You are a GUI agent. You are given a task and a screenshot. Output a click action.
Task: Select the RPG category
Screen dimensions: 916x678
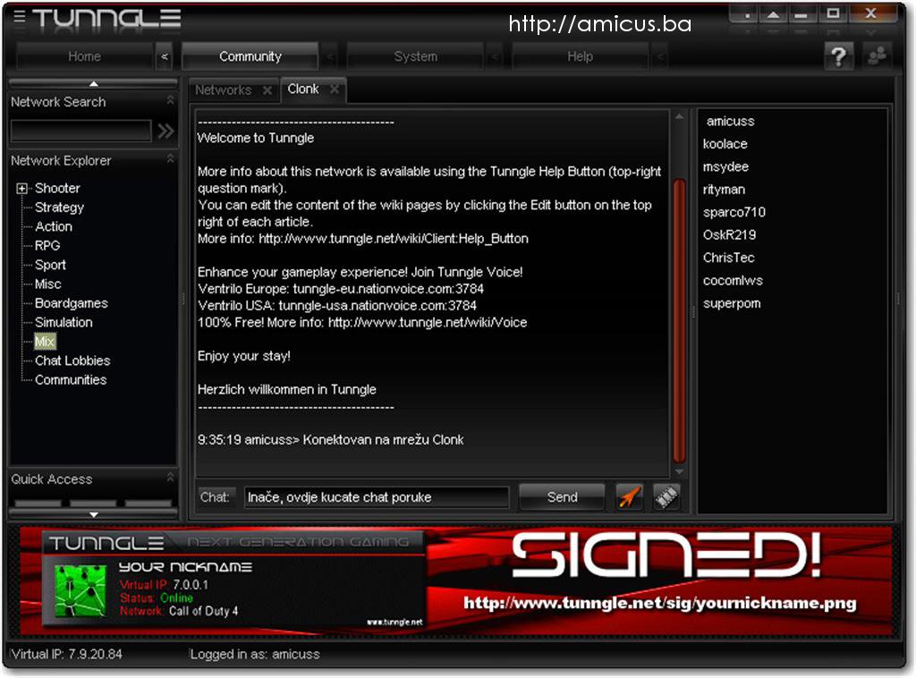coord(47,246)
